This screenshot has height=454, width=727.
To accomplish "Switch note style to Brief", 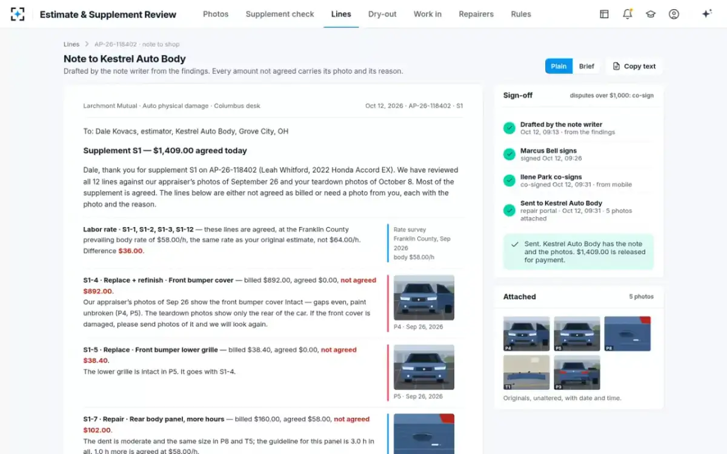I will coord(586,66).
